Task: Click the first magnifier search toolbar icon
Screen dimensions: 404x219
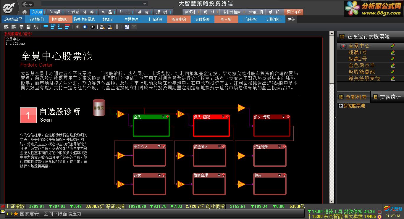Action: 102,27
